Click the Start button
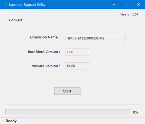 pyautogui.click(x=67, y=91)
